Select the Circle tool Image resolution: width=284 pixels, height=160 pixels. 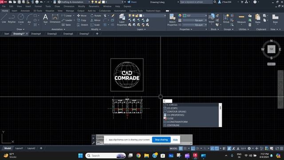pos(21,18)
